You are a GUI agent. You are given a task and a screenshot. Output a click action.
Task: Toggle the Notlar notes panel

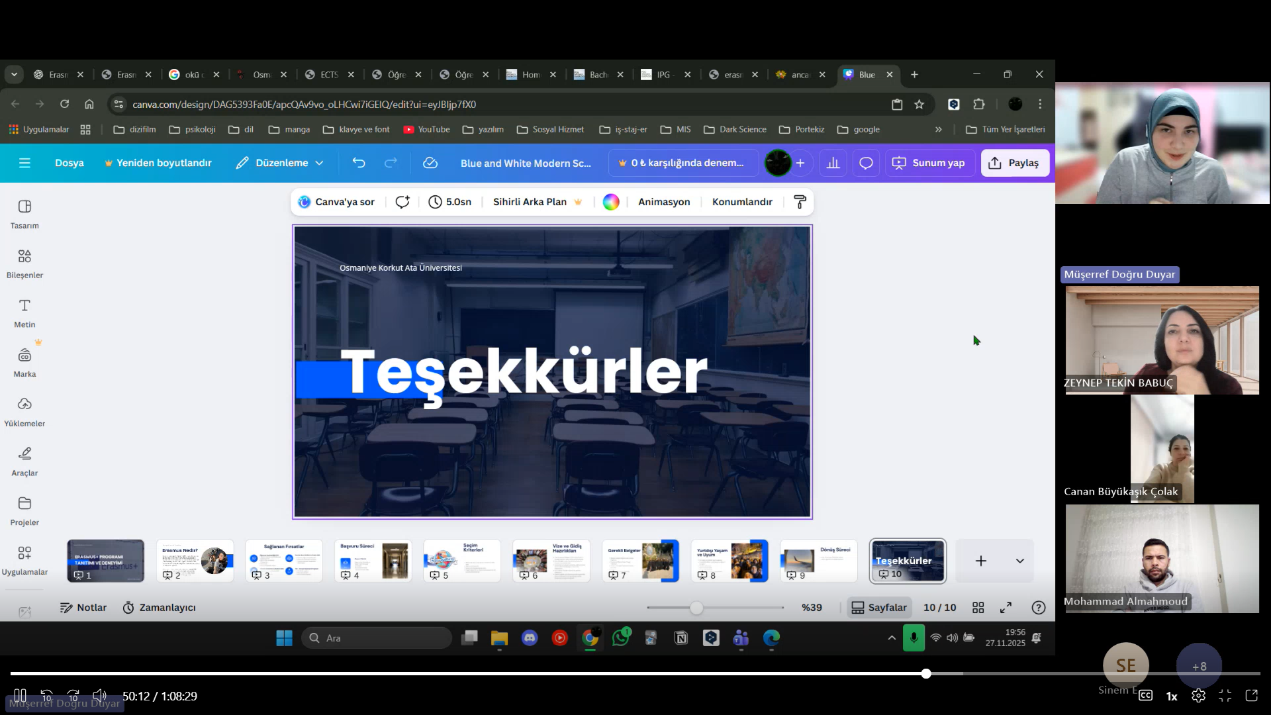pyautogui.click(x=83, y=608)
